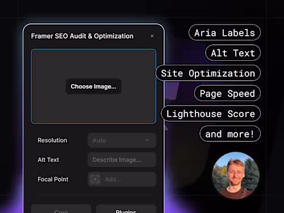Image resolution: width=284 pixels, height=213 pixels.
Task: Open the circular profile photo avatar
Action: point(236,176)
